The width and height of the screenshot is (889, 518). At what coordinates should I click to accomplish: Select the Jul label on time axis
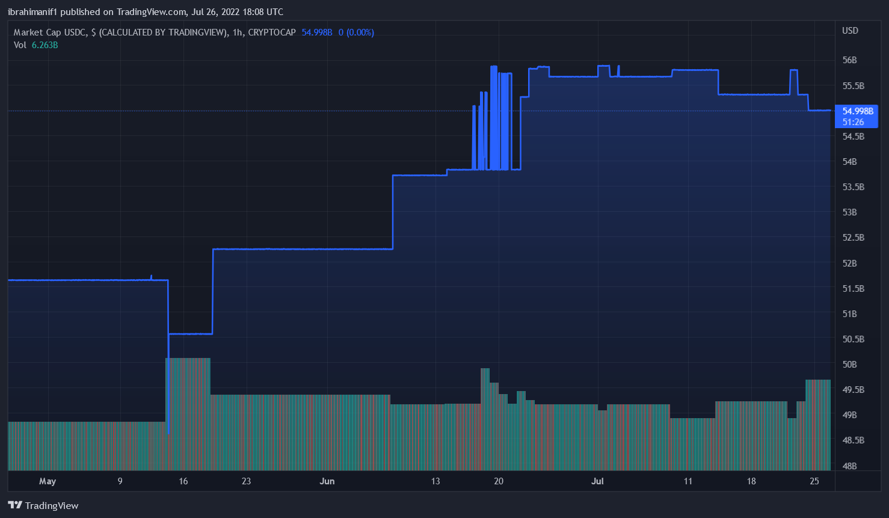(x=597, y=481)
